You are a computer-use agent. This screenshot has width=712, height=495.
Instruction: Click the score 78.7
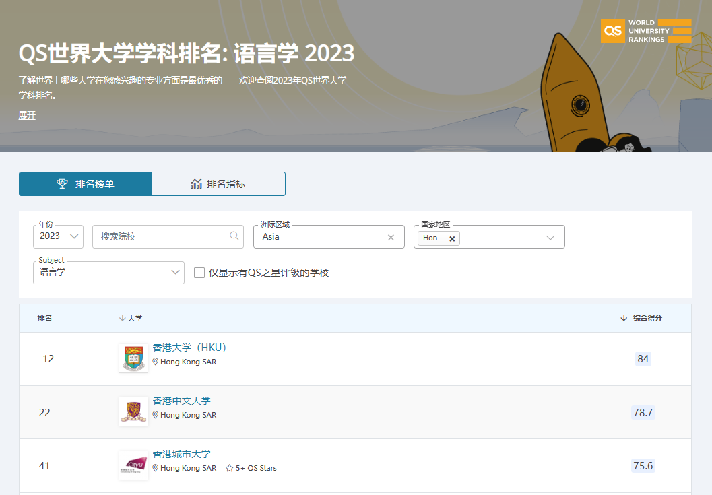tap(643, 412)
